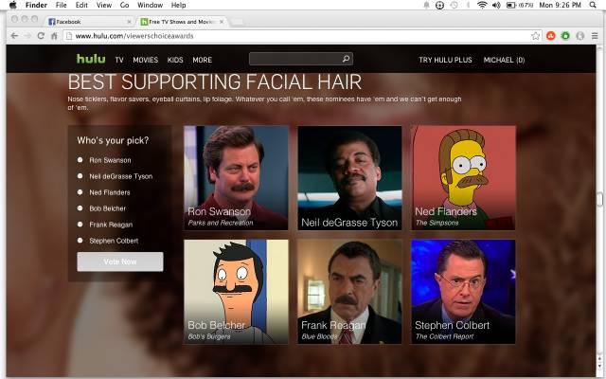This screenshot has height=379, width=606.
Task: Switch to the Free TV Shows and Movies tab
Action: click(182, 22)
